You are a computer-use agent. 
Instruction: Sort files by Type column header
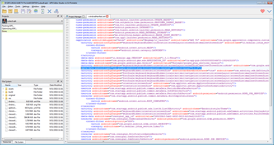click(41, 85)
